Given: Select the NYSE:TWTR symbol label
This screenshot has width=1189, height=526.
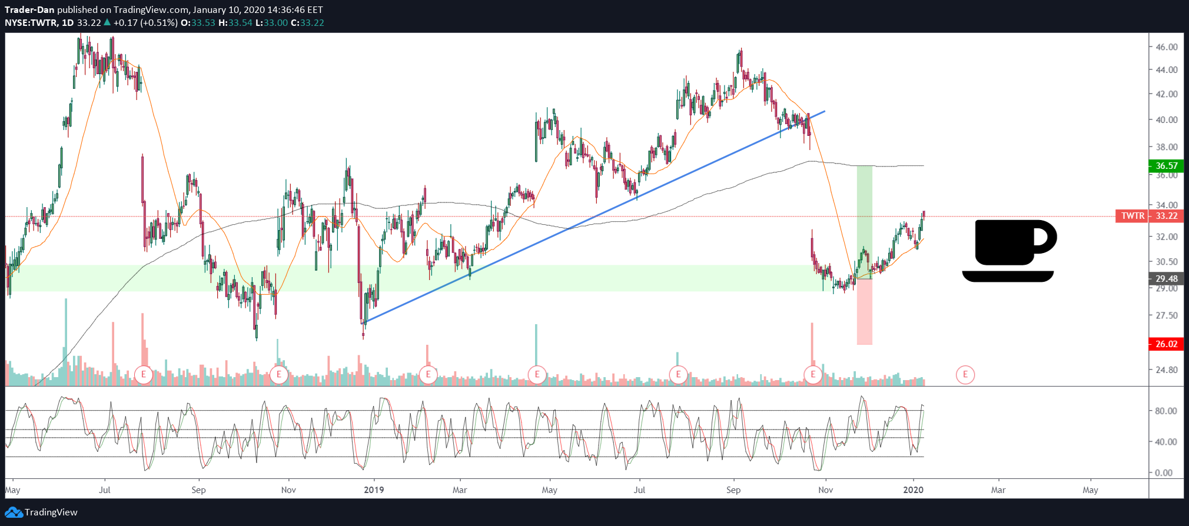Looking at the screenshot, I should (x=31, y=23).
